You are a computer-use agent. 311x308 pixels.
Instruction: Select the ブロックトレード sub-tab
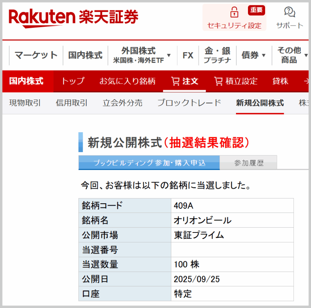click(x=189, y=103)
